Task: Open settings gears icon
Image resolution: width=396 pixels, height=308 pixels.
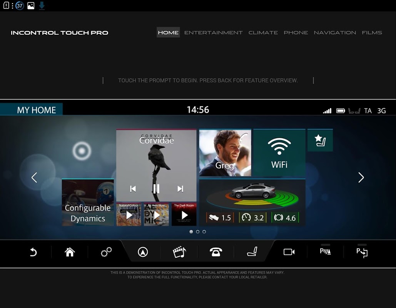Action: (x=106, y=252)
